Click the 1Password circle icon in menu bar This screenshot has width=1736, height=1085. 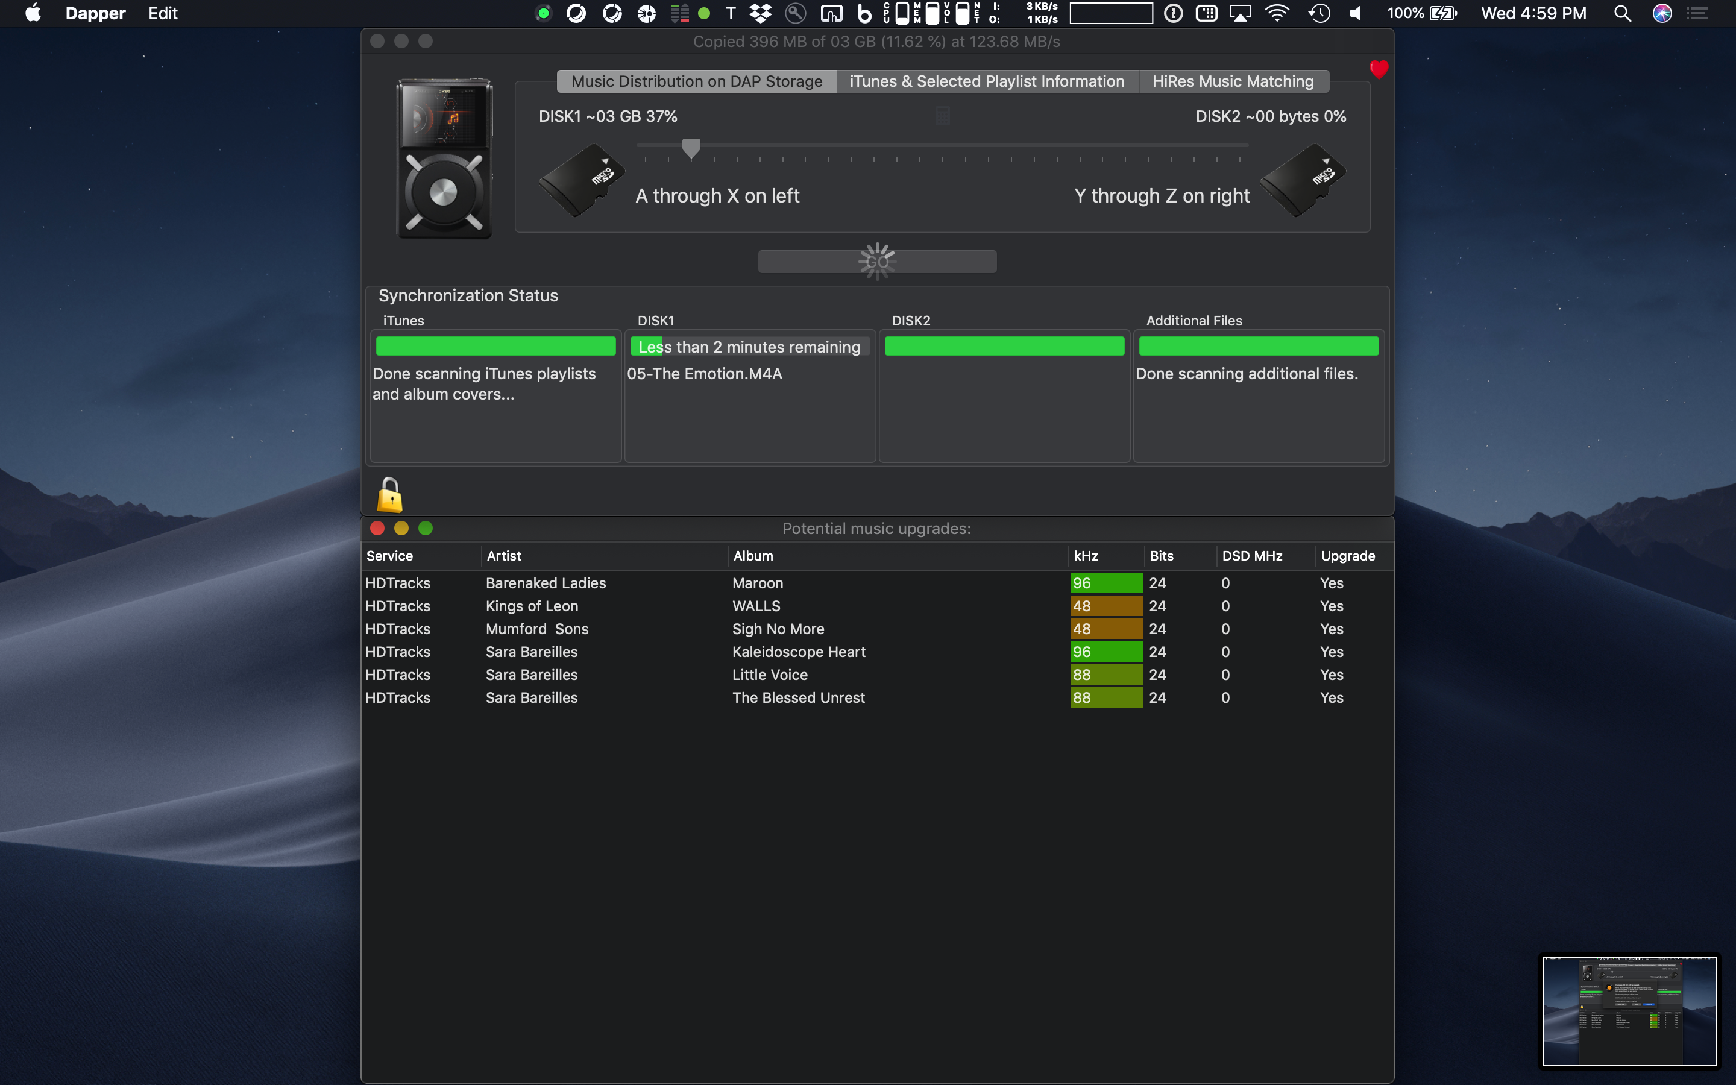coord(1173,13)
